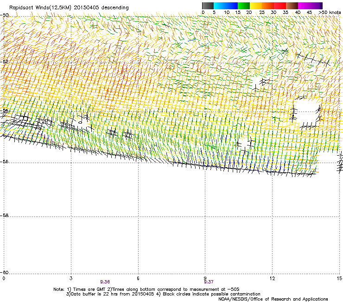Click the legend label '45'
This screenshot has height=302, width=343.
point(309,13)
